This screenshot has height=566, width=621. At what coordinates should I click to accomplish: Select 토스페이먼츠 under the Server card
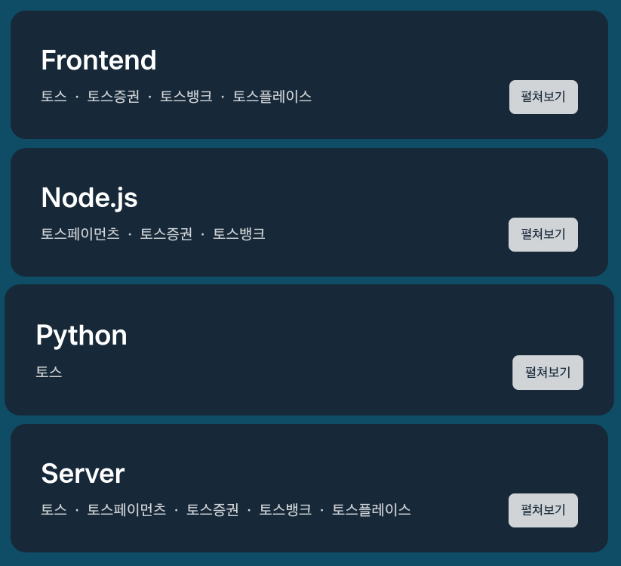(x=127, y=509)
